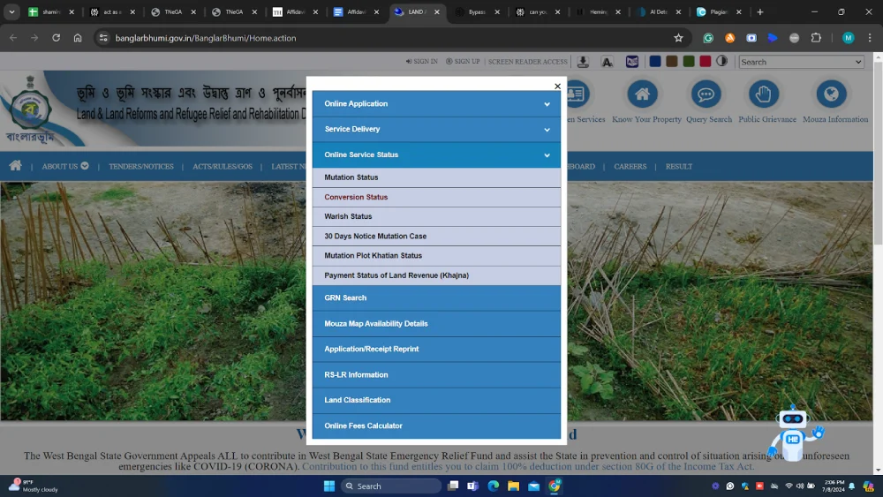Switch to the Heming tab

point(598,11)
